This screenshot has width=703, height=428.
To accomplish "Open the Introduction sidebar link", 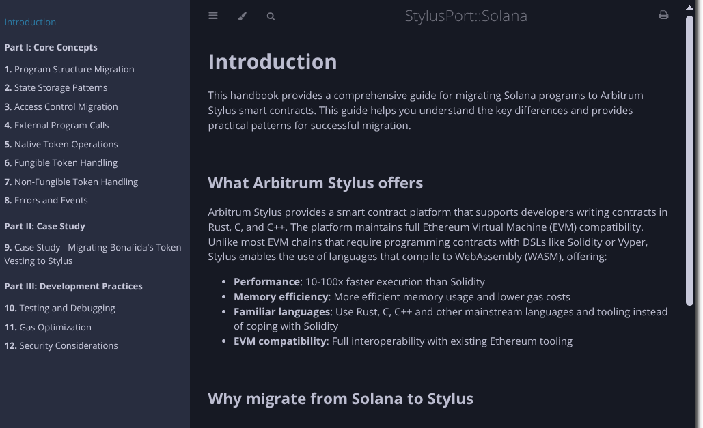I will click(x=30, y=22).
